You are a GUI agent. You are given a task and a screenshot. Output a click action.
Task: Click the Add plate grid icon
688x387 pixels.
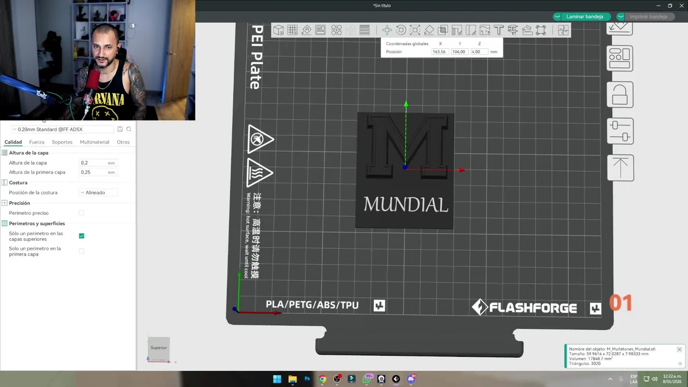[x=292, y=30]
